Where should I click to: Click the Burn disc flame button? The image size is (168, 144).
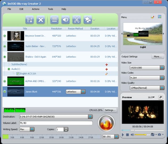(x=106, y=123)
